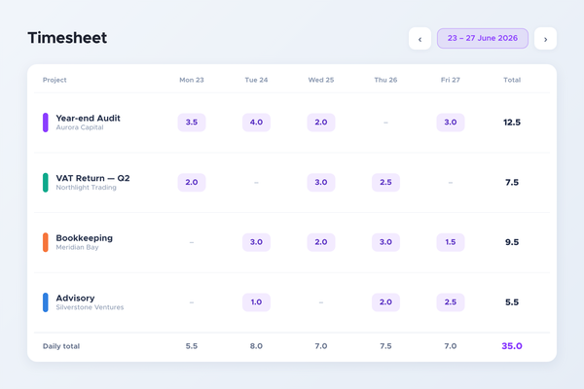Open the 23 – 27 June 2026 date picker
The width and height of the screenshot is (584, 389).
(483, 38)
